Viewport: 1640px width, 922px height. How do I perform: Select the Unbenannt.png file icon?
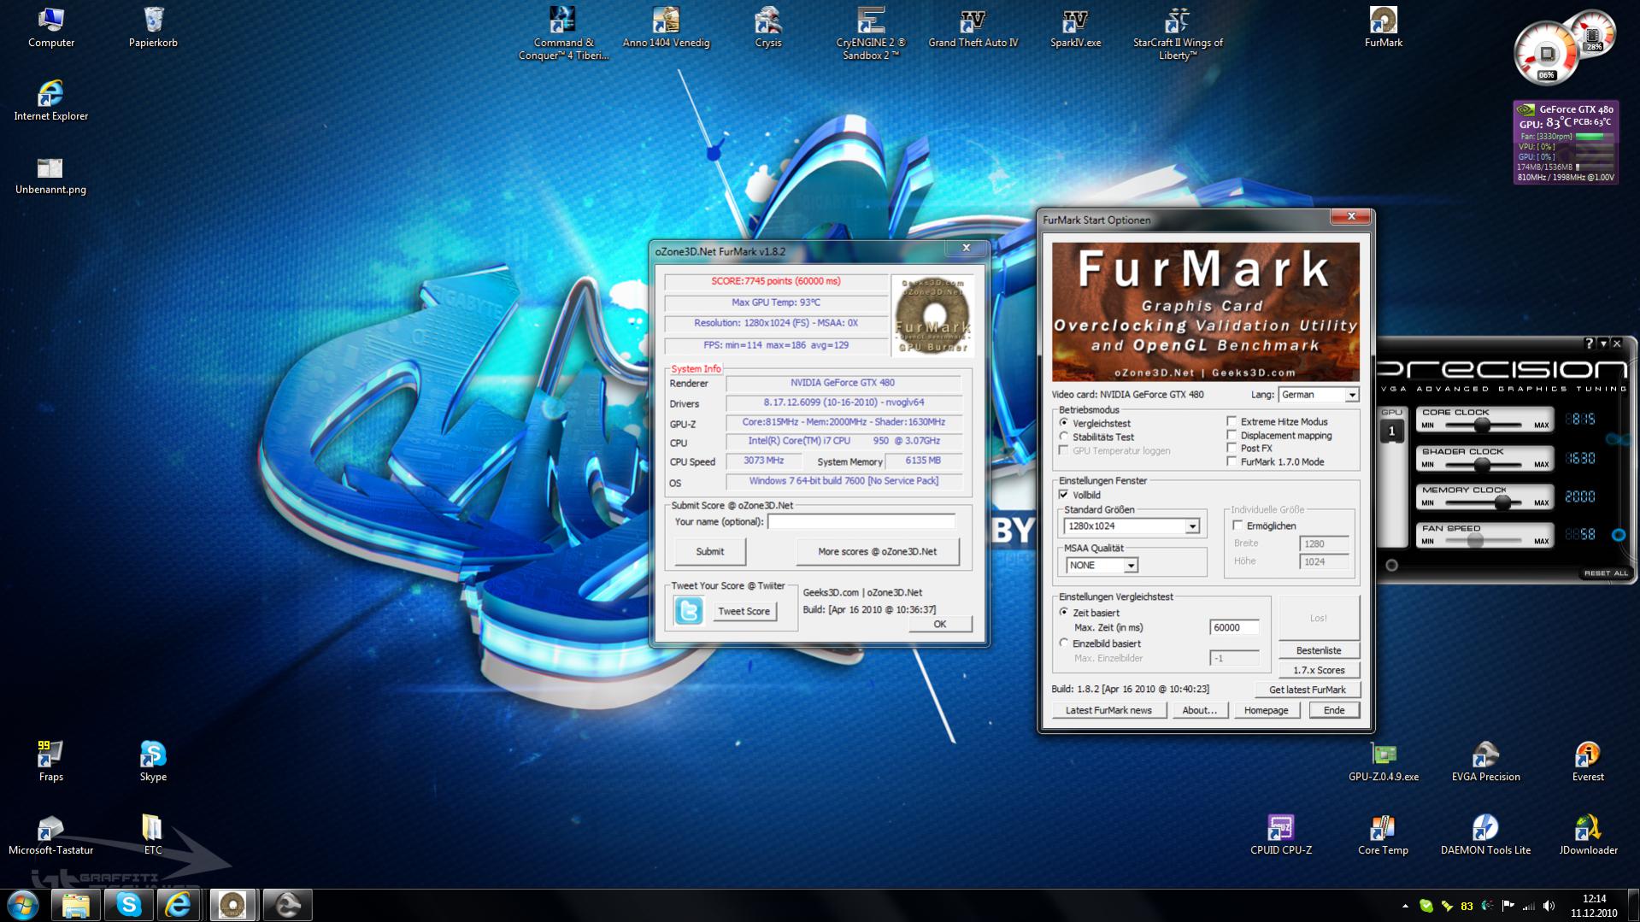pos(51,174)
